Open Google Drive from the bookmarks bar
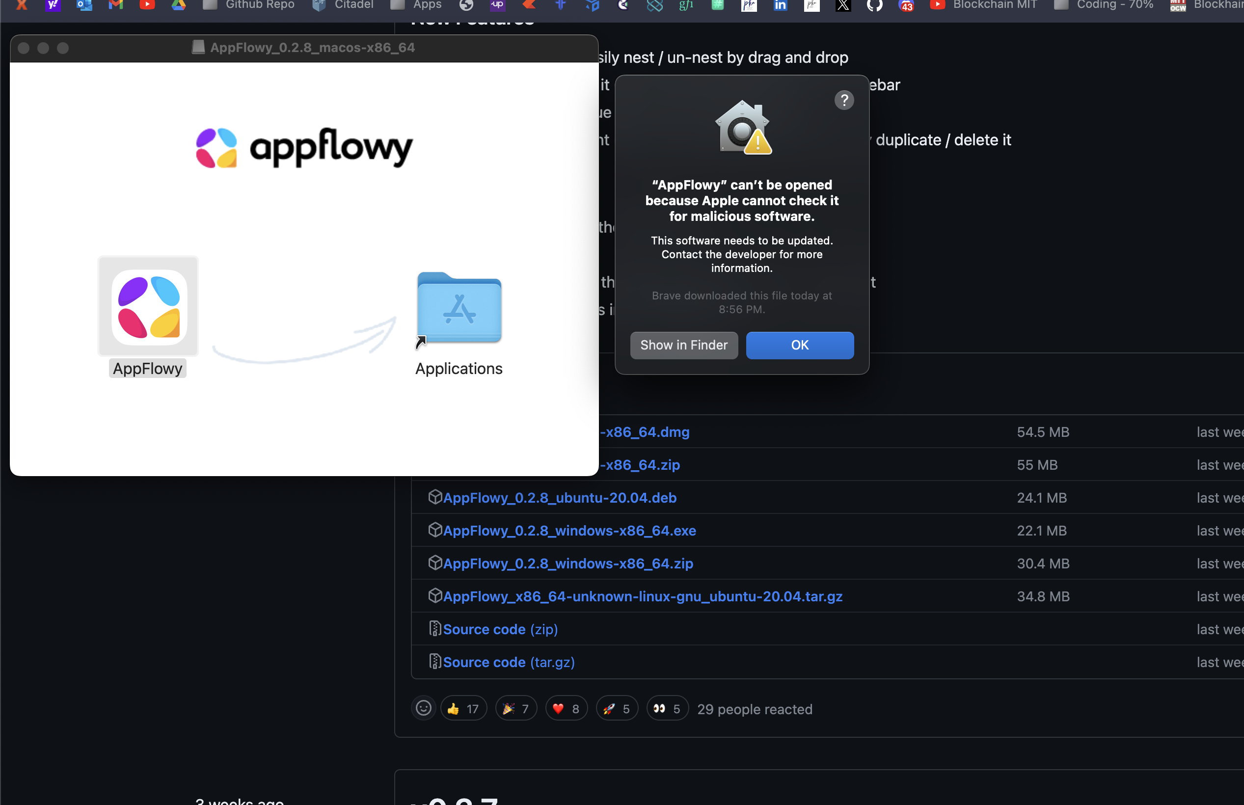Screen dimensions: 1244x805 (x=178, y=5)
